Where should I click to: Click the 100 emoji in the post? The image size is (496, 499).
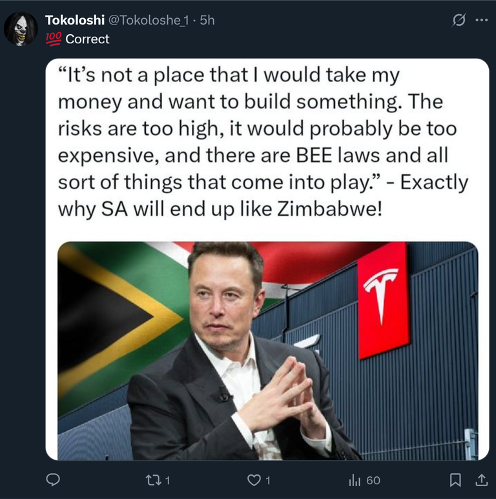pyautogui.click(x=54, y=39)
